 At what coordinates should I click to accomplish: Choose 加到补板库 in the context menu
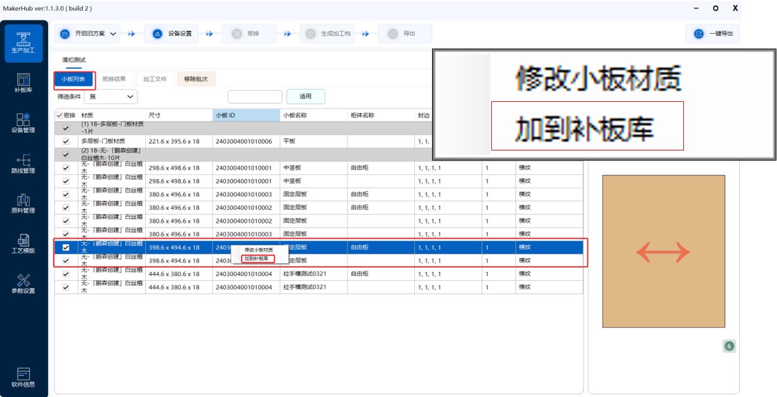[x=258, y=258]
